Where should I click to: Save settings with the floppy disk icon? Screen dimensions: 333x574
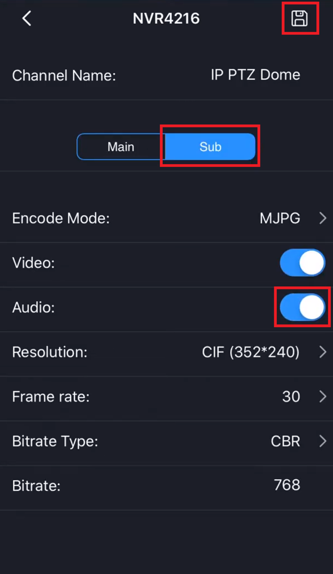tap(300, 18)
